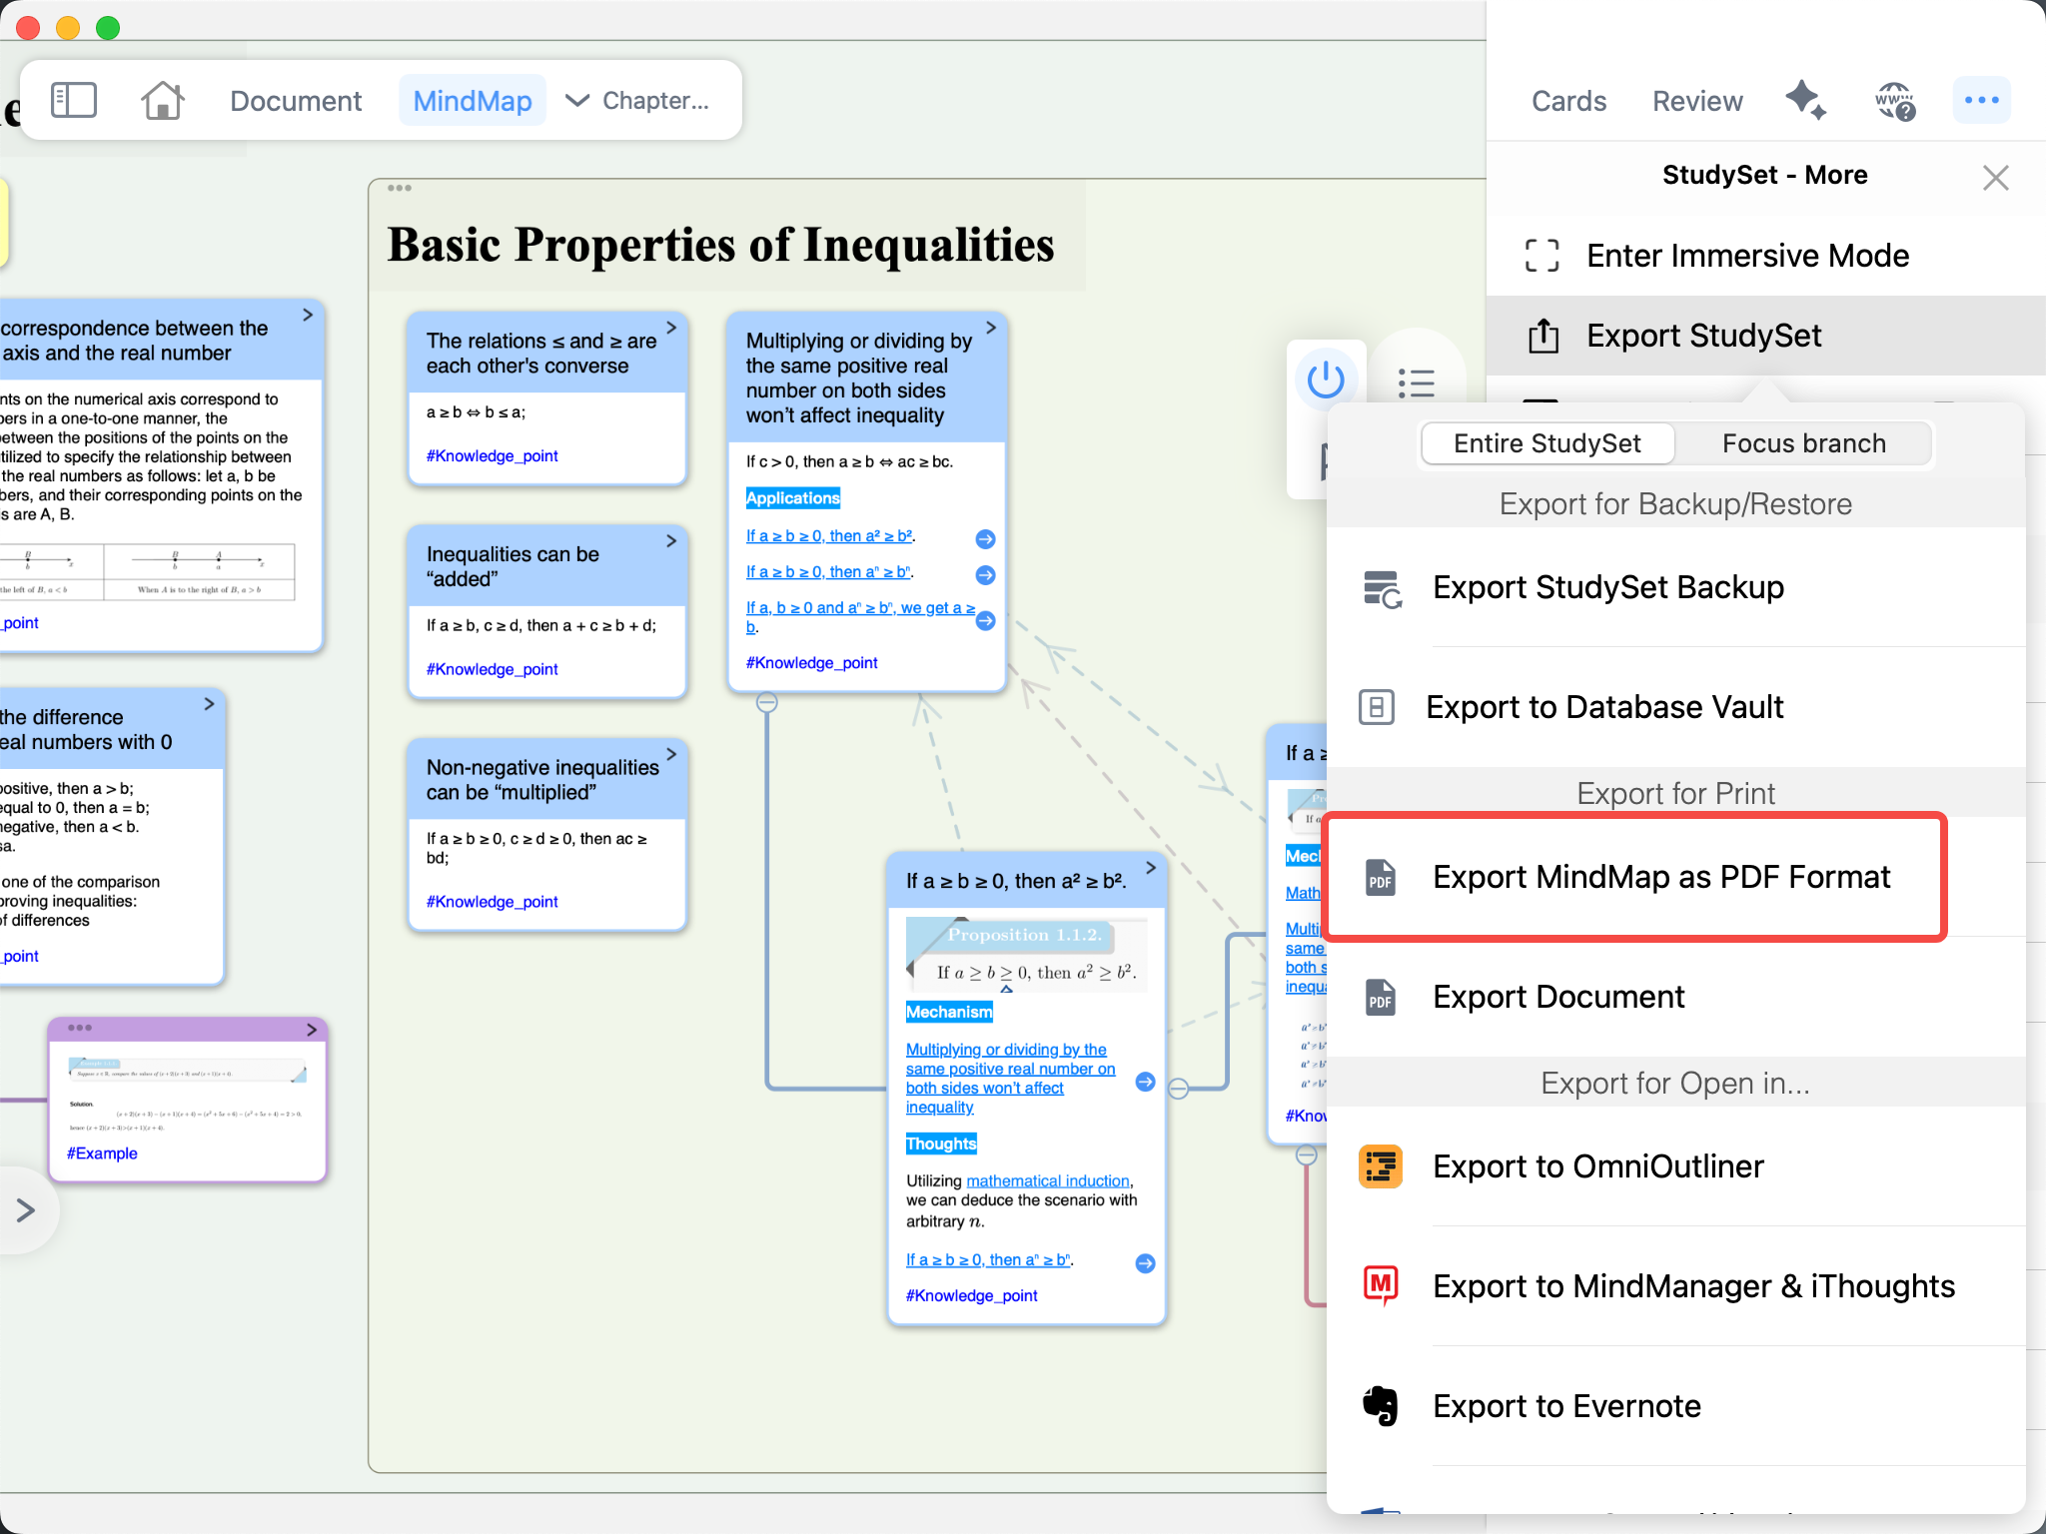Toggle the sidebar panel icon
Viewport: 2046px width, 1534px height.
click(x=73, y=101)
